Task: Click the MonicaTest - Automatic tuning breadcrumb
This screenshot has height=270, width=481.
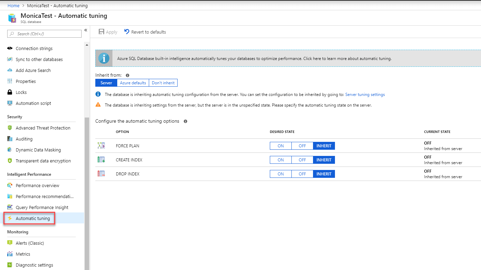Action: tap(57, 5)
